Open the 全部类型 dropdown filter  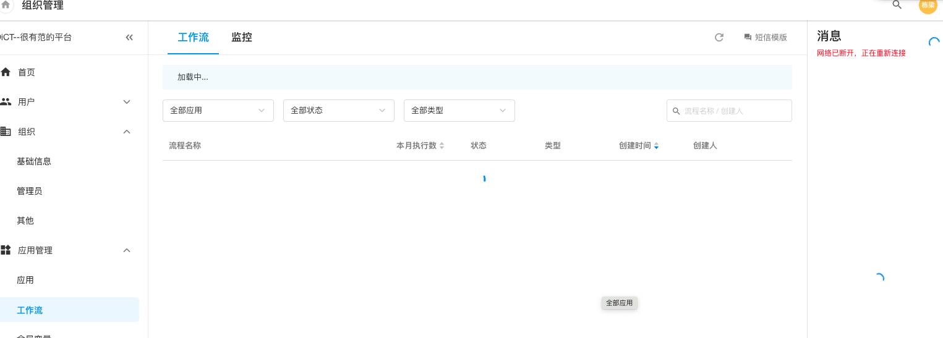coord(459,111)
